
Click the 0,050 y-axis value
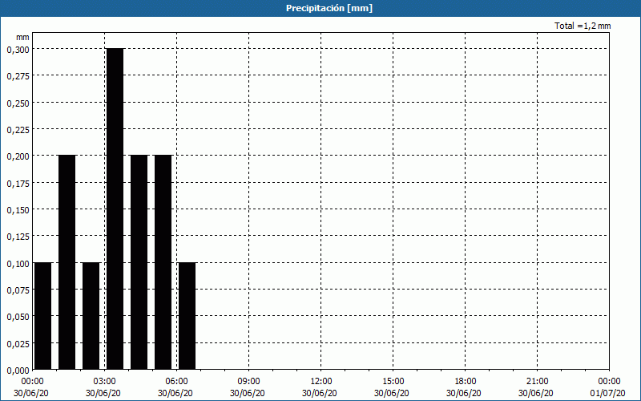point(18,317)
